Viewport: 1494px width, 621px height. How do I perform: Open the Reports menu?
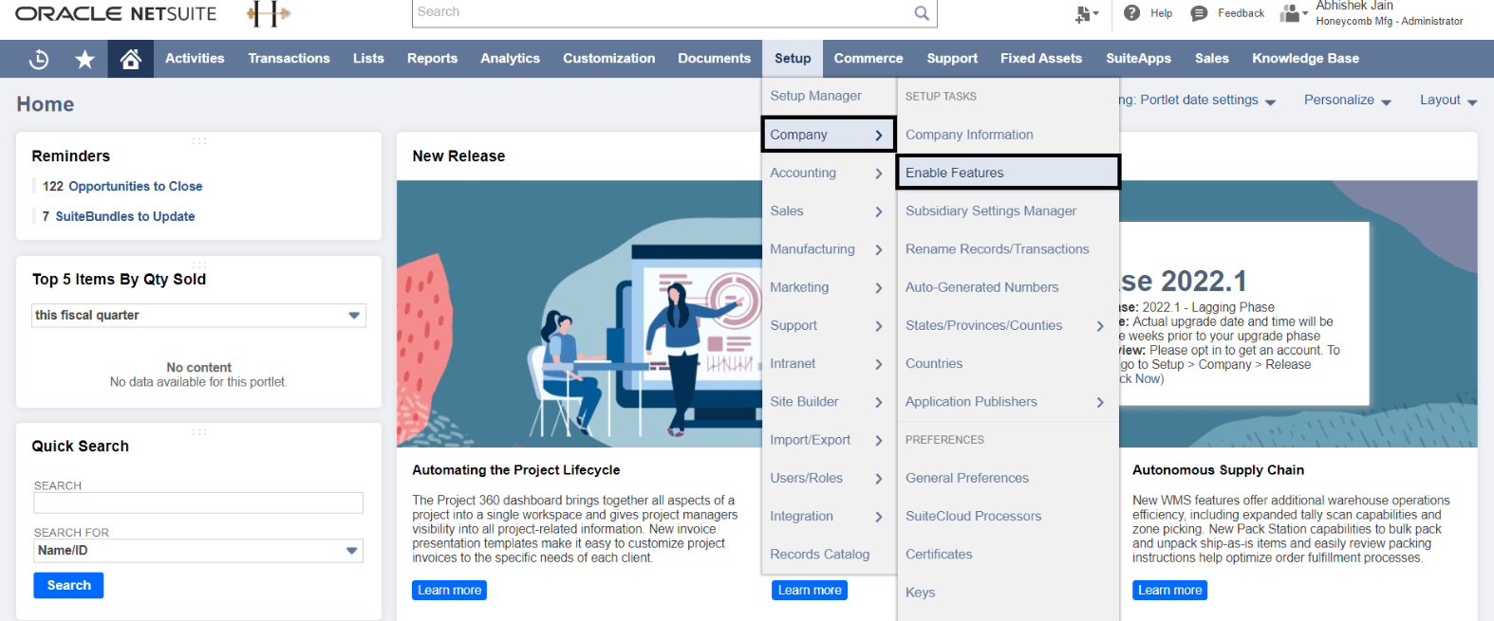click(432, 59)
